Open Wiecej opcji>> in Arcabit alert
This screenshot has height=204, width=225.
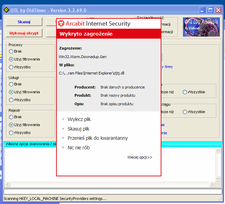pos(140,157)
